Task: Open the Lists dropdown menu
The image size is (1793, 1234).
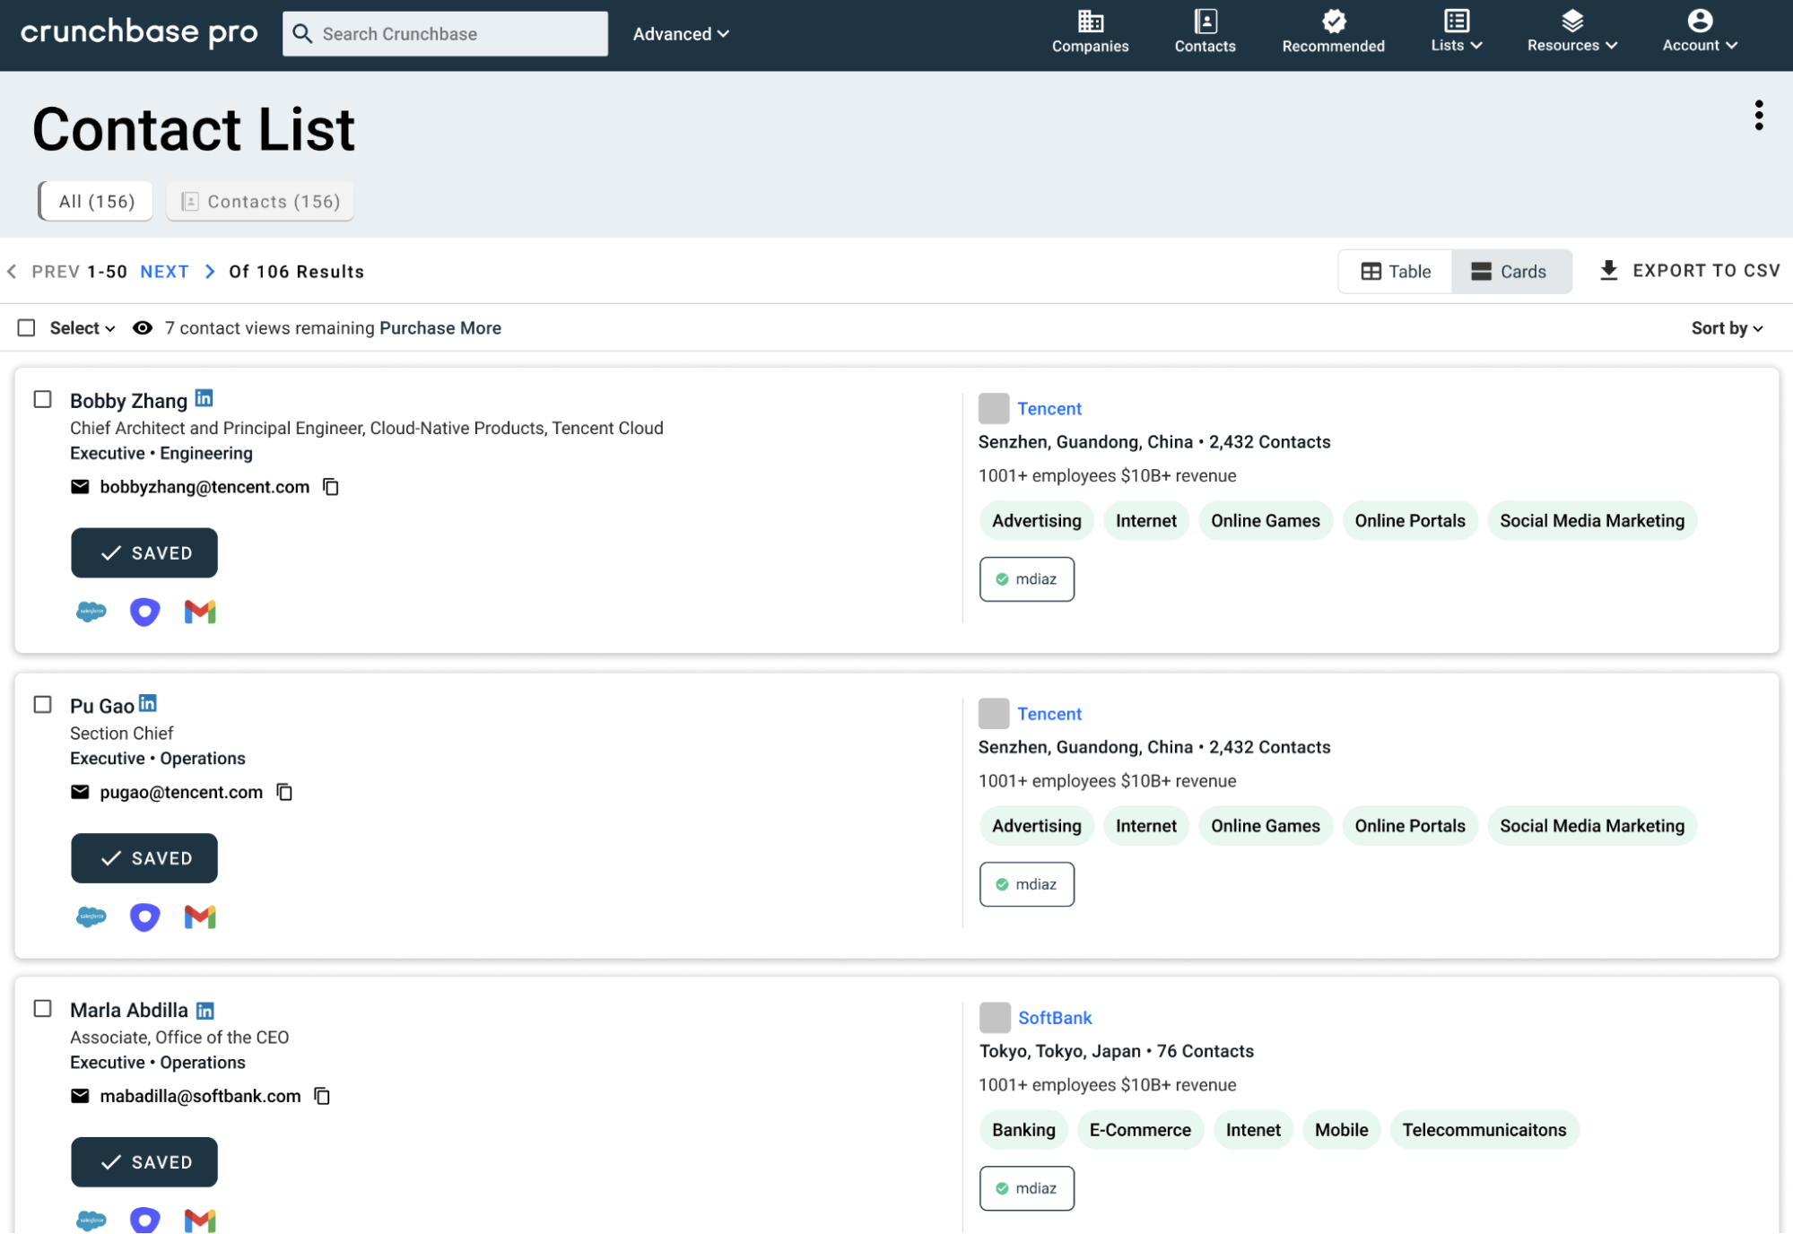Action: pyautogui.click(x=1456, y=30)
